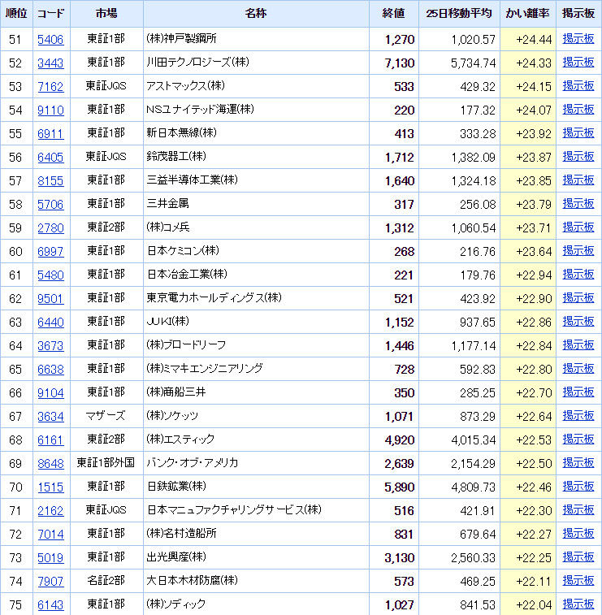This screenshot has width=602, height=615.
Task: Select deviation value +24.44
Action: [534, 40]
